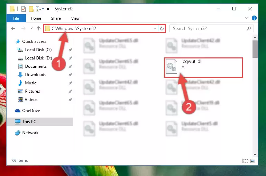Open Documents in the sidebar
The height and width of the screenshot is (176, 266).
(36, 66)
